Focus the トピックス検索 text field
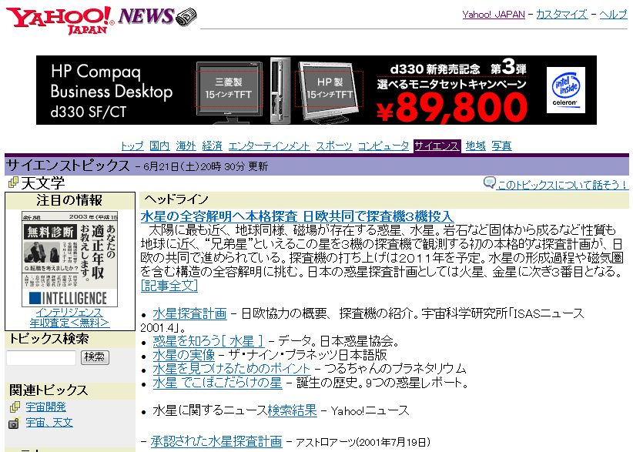 41,357
